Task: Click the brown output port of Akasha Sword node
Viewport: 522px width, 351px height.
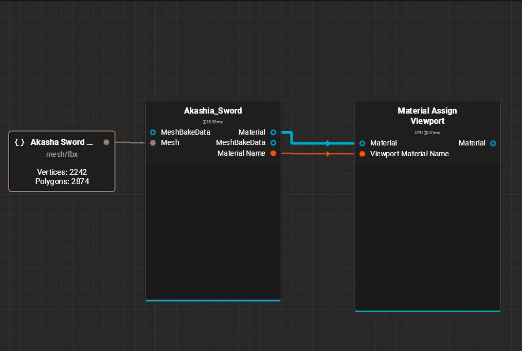Action: pos(106,142)
